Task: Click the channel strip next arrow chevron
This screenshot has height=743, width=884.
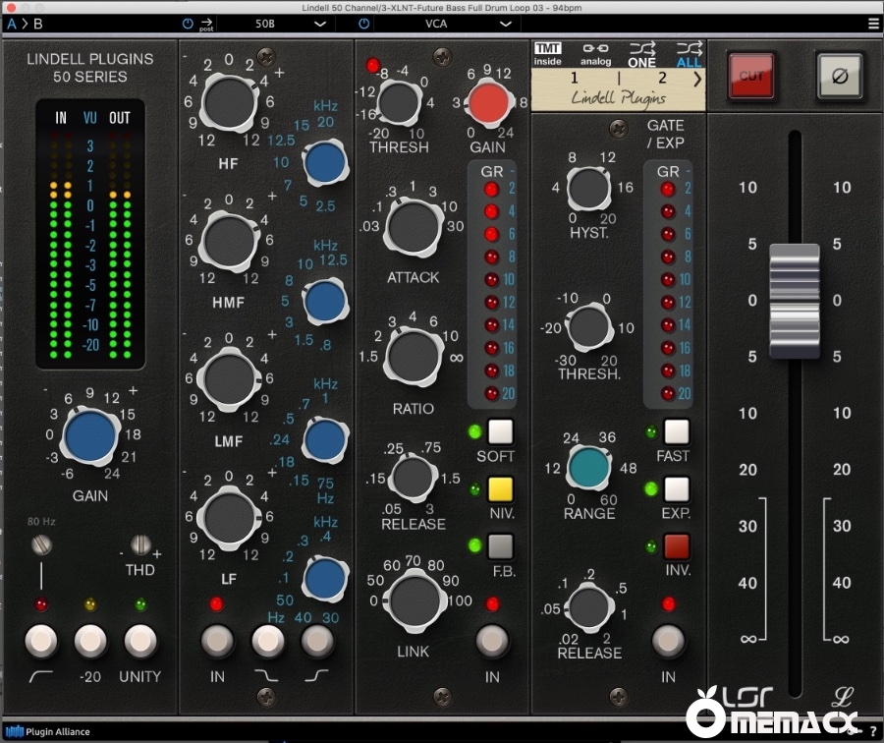Action: [697, 80]
